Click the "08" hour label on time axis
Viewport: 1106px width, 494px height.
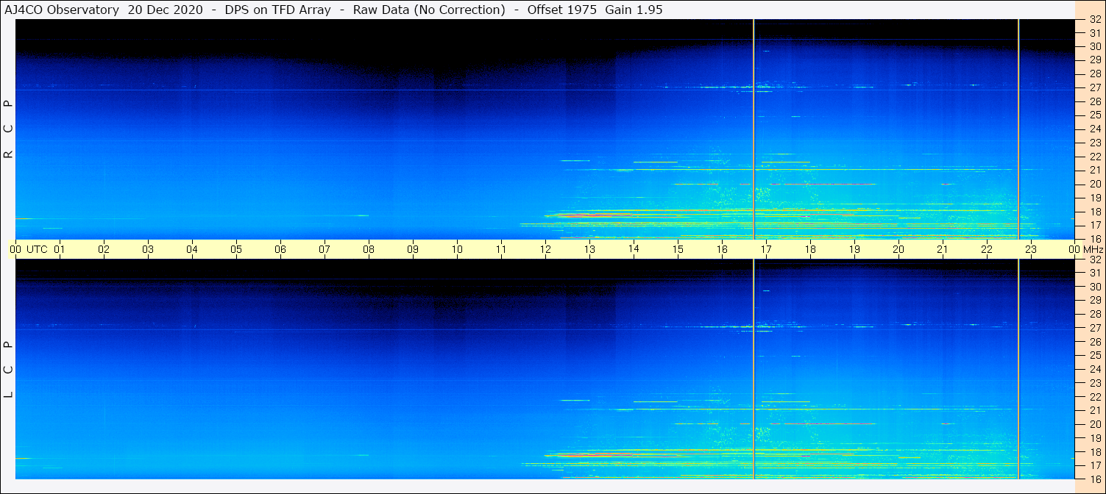point(369,249)
